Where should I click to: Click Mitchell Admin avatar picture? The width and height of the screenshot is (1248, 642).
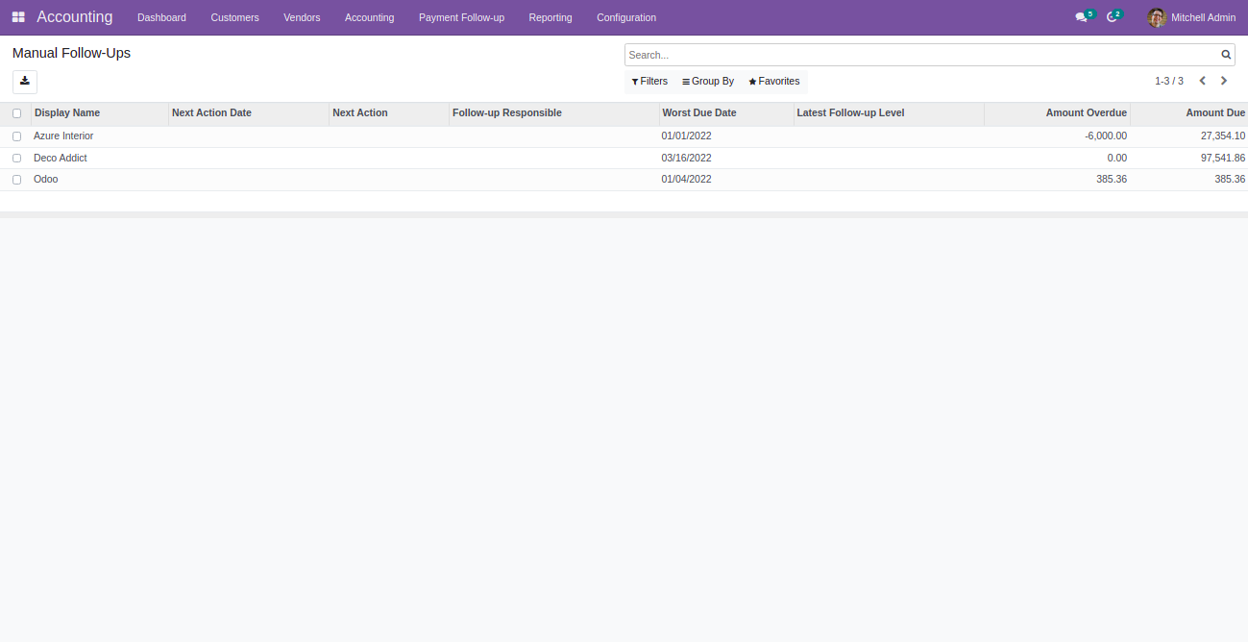click(1157, 17)
